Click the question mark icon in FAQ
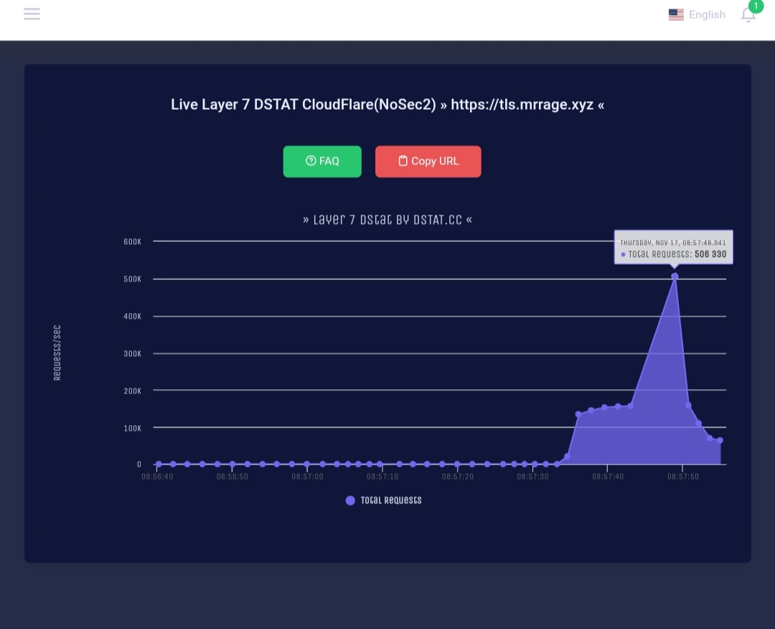The width and height of the screenshot is (775, 629). (311, 161)
